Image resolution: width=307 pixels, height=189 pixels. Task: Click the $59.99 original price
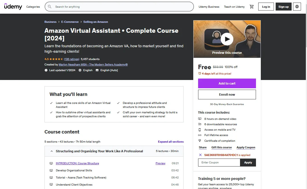tap(218, 67)
